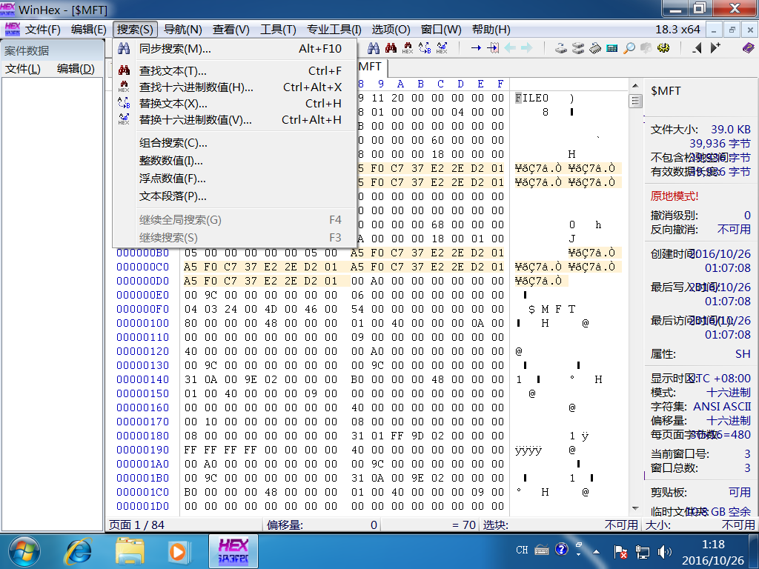Choose 同步搜索(M)... from the search menu
The width and height of the screenshot is (759, 569).
click(x=234, y=48)
